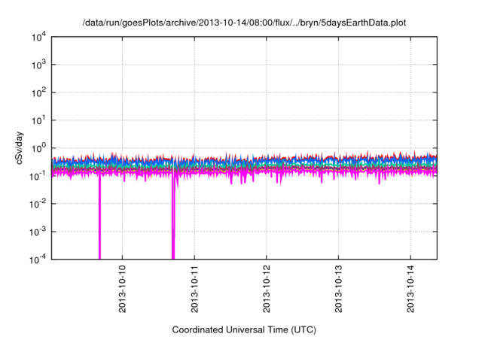Viewport: 482px width, 337px height.
Task: Click the 10^0 y-axis tick label
Action: tap(38, 148)
